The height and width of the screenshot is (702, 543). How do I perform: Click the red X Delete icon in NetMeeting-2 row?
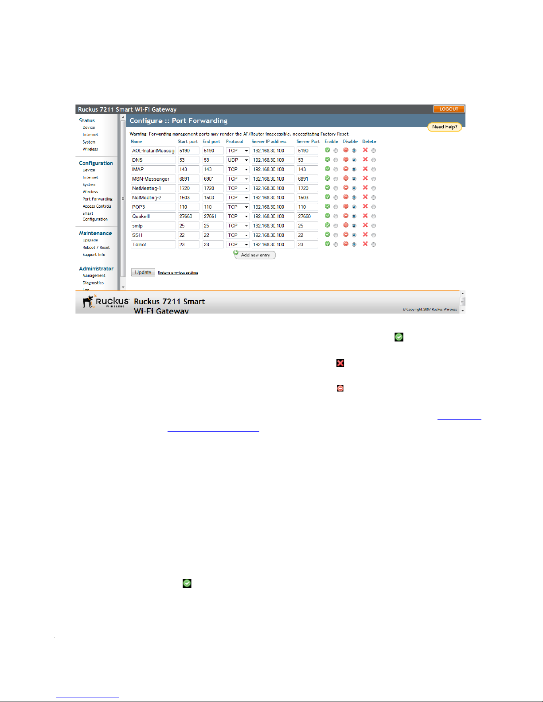point(365,197)
